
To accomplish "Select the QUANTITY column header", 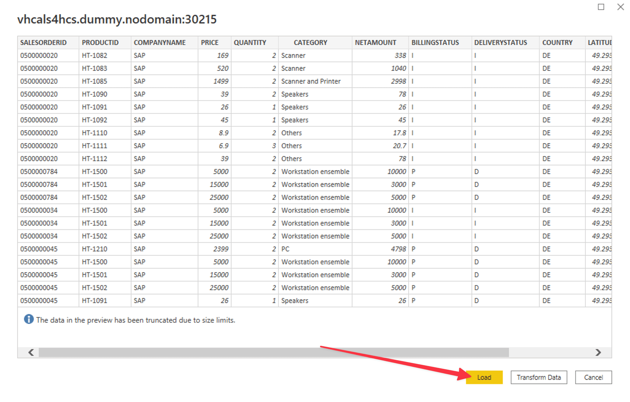I will 250,42.
